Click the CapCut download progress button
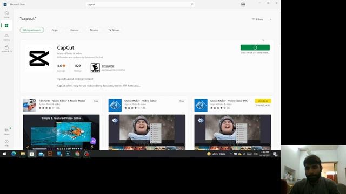This screenshot has height=194, width=346. click(x=255, y=47)
